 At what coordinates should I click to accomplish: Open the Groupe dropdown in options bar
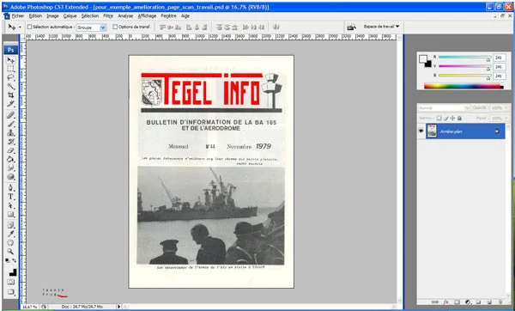pos(91,27)
